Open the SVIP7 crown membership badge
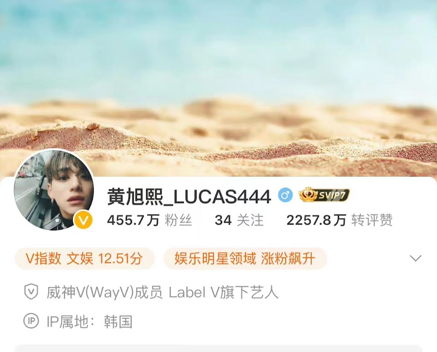This screenshot has width=437, height=352. (x=324, y=194)
